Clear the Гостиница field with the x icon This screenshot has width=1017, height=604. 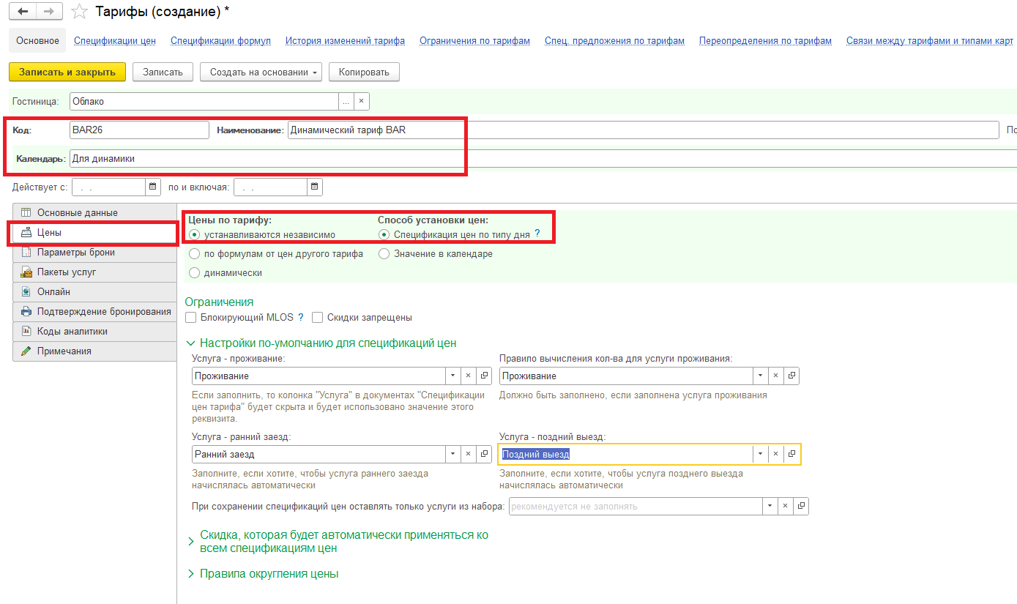(361, 101)
